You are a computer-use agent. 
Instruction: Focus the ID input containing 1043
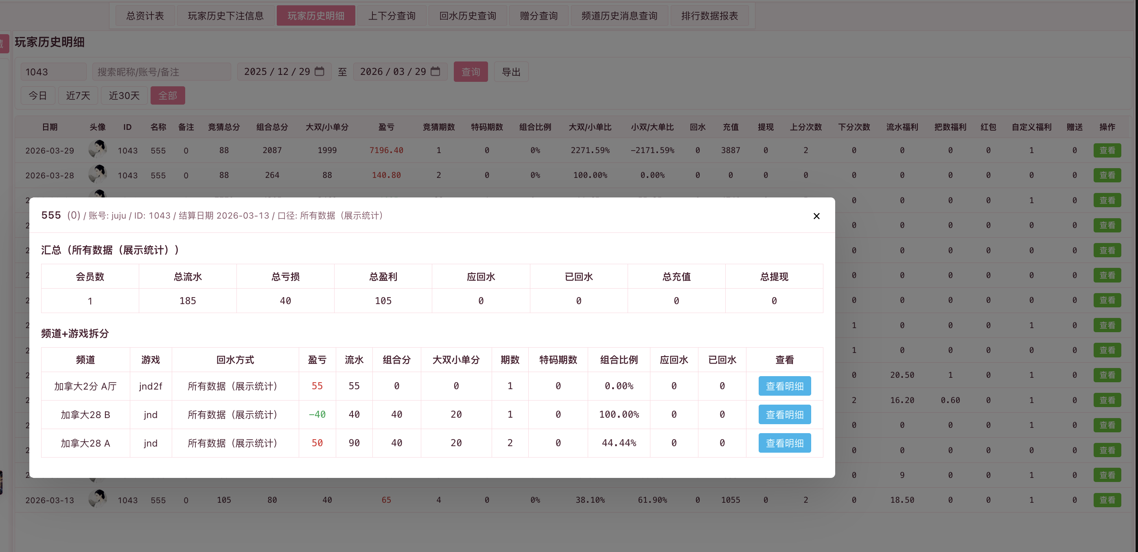(53, 72)
